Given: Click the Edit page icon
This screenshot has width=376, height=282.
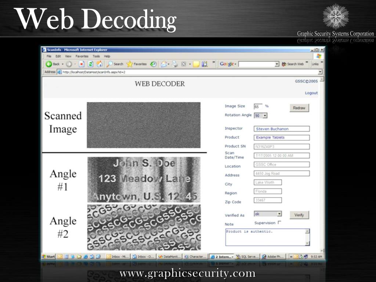Looking at the screenshot, I should point(184,64).
